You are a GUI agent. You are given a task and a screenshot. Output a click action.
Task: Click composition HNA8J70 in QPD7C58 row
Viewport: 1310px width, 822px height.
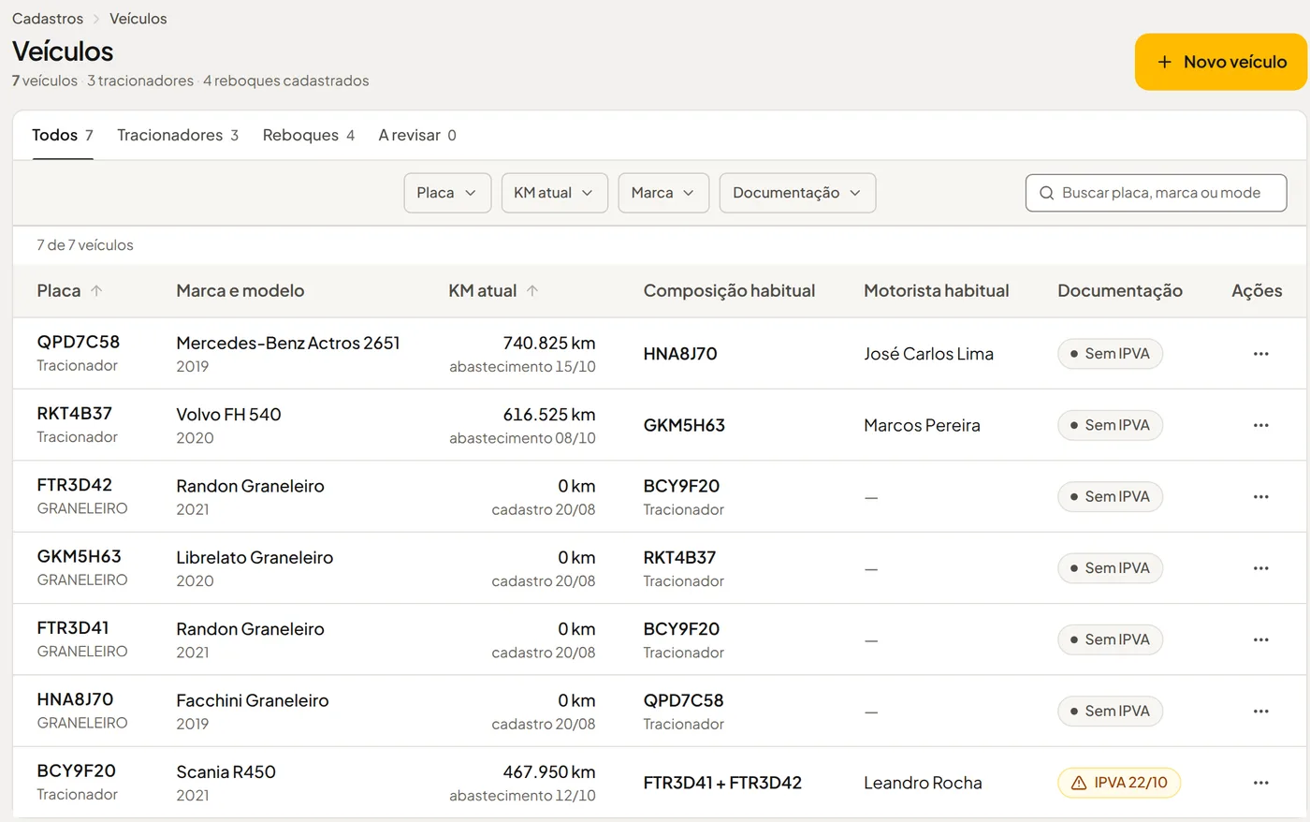click(680, 354)
